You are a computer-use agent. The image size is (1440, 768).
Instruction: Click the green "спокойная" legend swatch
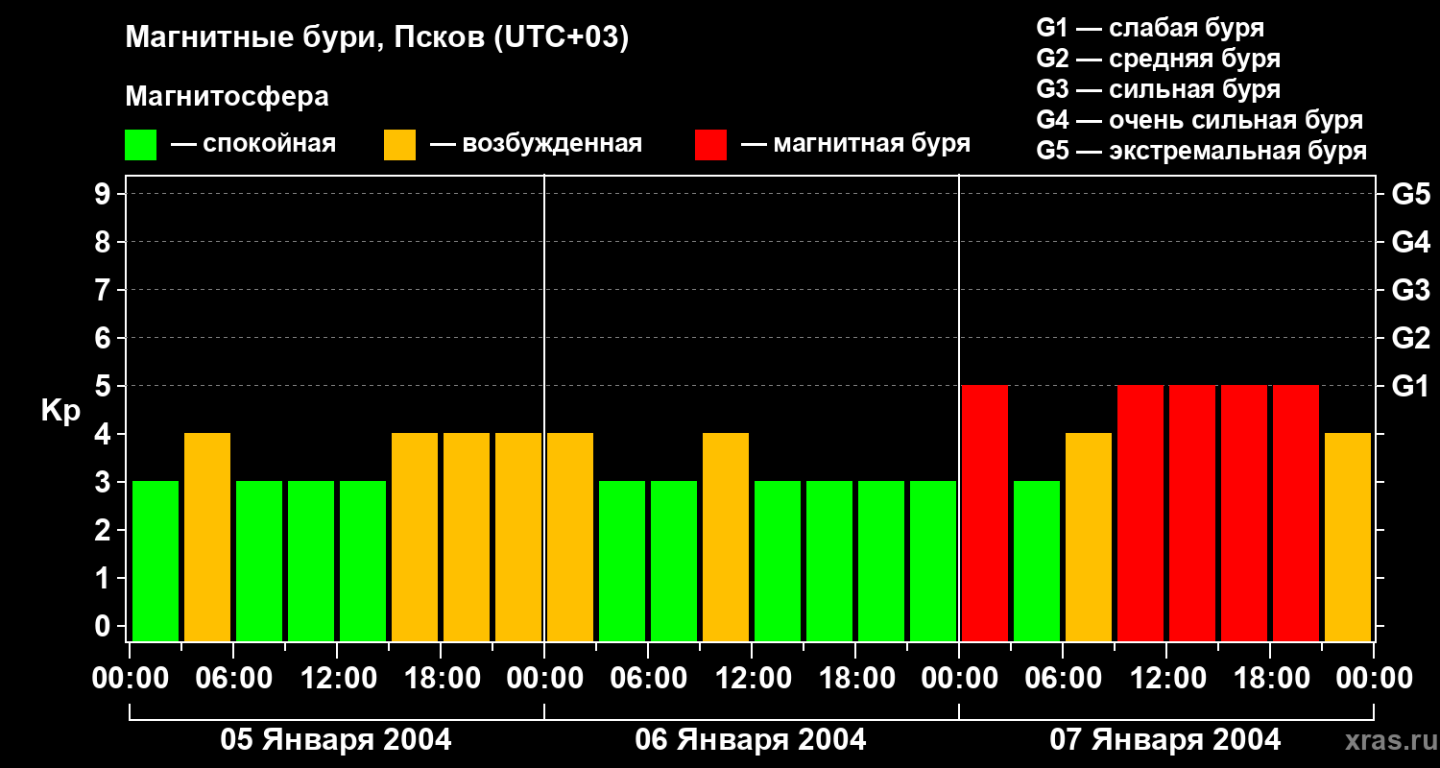pyautogui.click(x=140, y=145)
